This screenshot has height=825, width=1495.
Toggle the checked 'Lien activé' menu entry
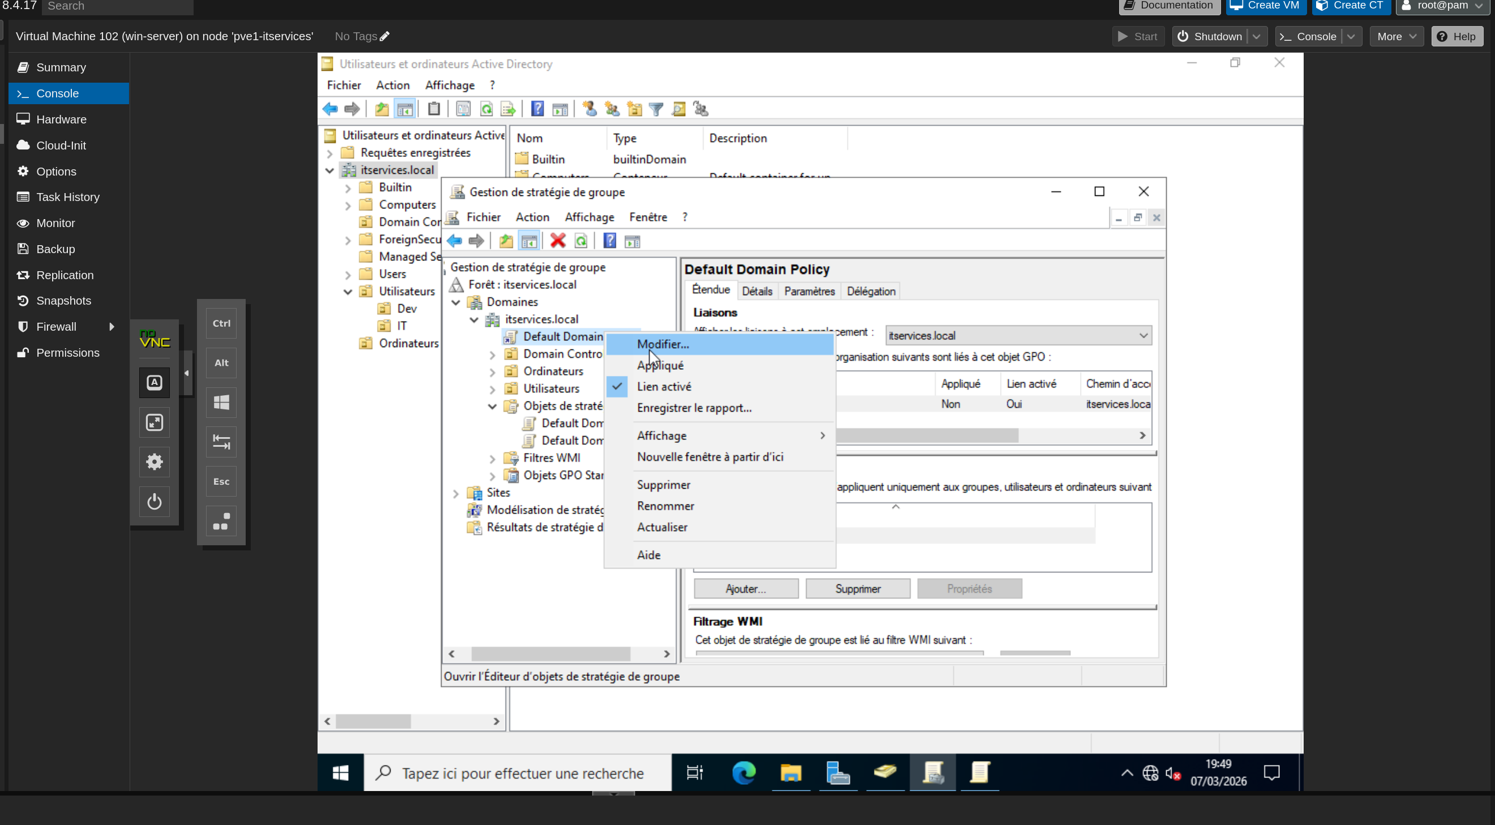(x=664, y=387)
